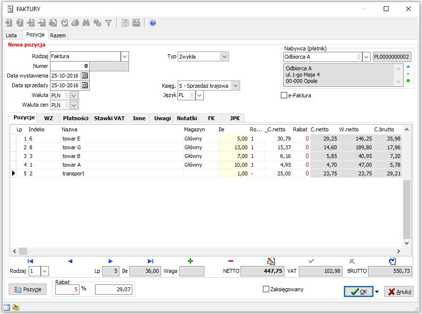This screenshot has height=314, width=422.
Task: Expand the Waluta PLN dropdown
Action: (x=74, y=95)
